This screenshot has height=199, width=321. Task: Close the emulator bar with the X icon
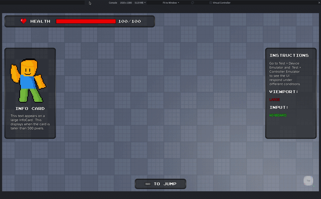319,3
